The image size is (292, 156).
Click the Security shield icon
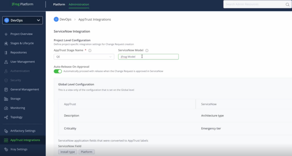click(x=6, y=80)
